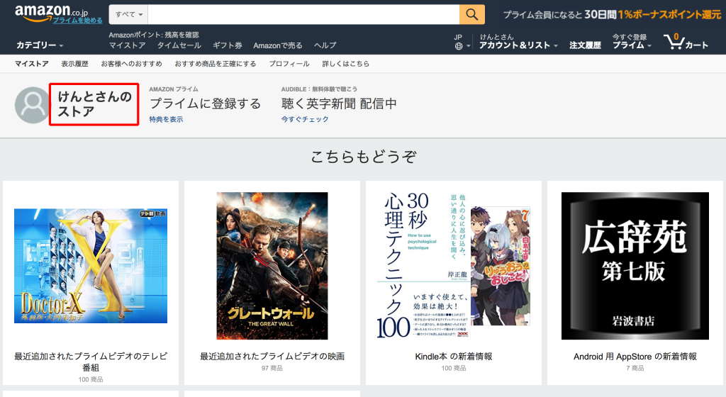
Task: Click the Amazon.co.jp logo
Action: 51,13
